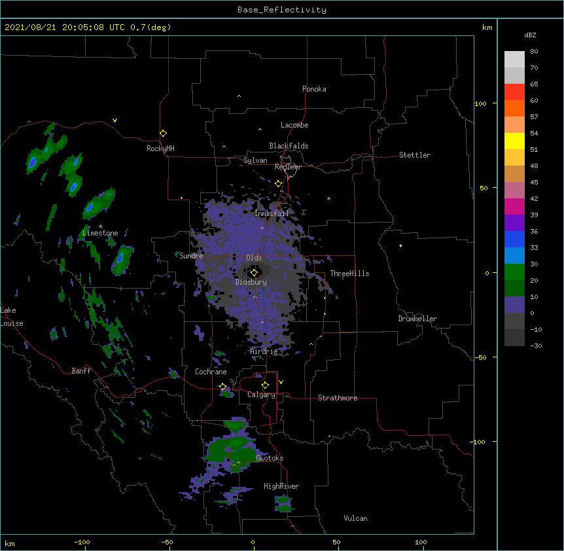
Task: Select the lightest gray top swatch in legend
Action: coord(514,60)
